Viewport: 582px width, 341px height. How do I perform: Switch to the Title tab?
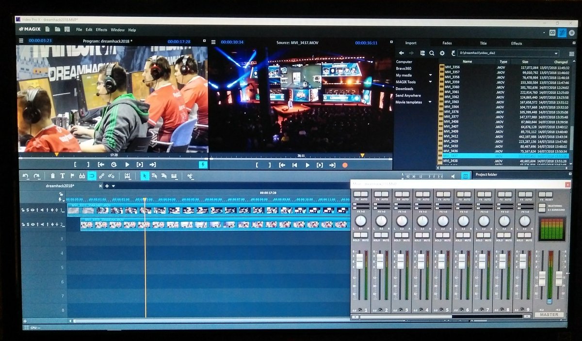[484, 43]
